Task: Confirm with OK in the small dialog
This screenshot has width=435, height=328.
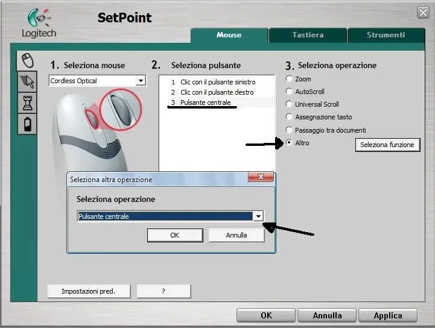Action: click(x=175, y=235)
